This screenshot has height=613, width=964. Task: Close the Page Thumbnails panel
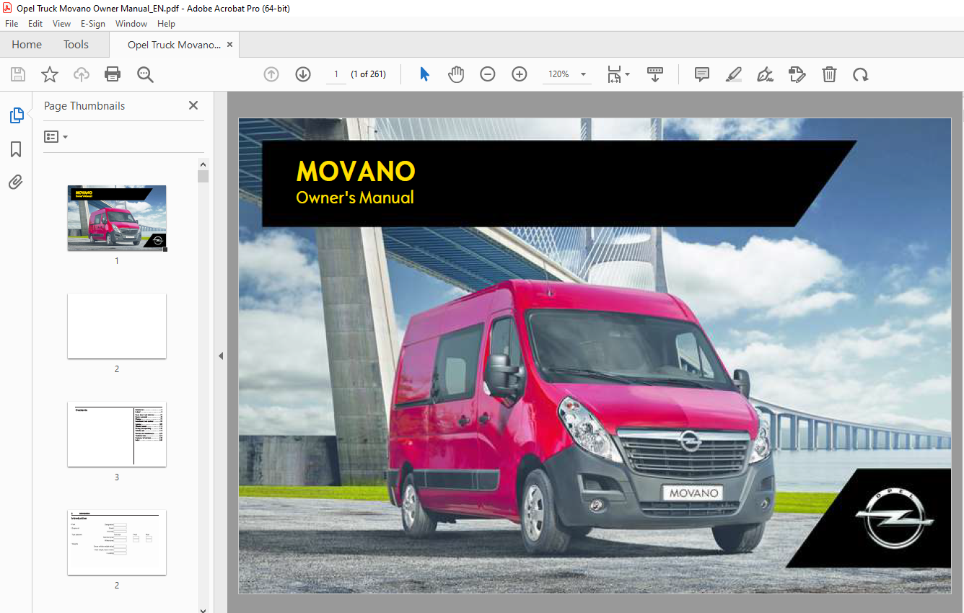point(193,105)
